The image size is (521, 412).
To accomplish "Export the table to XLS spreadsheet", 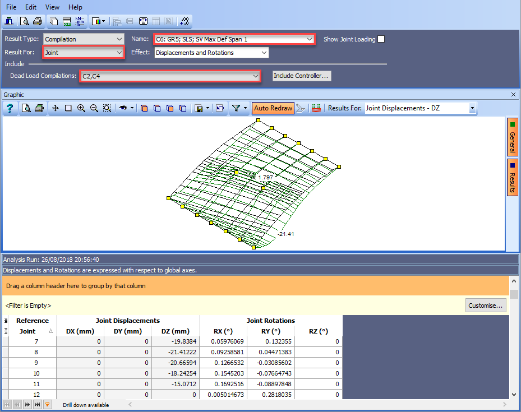I will [67, 21].
